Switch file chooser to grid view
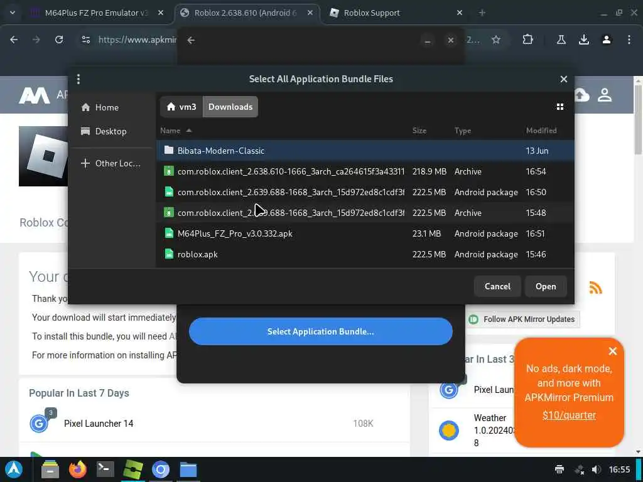 pyautogui.click(x=559, y=107)
